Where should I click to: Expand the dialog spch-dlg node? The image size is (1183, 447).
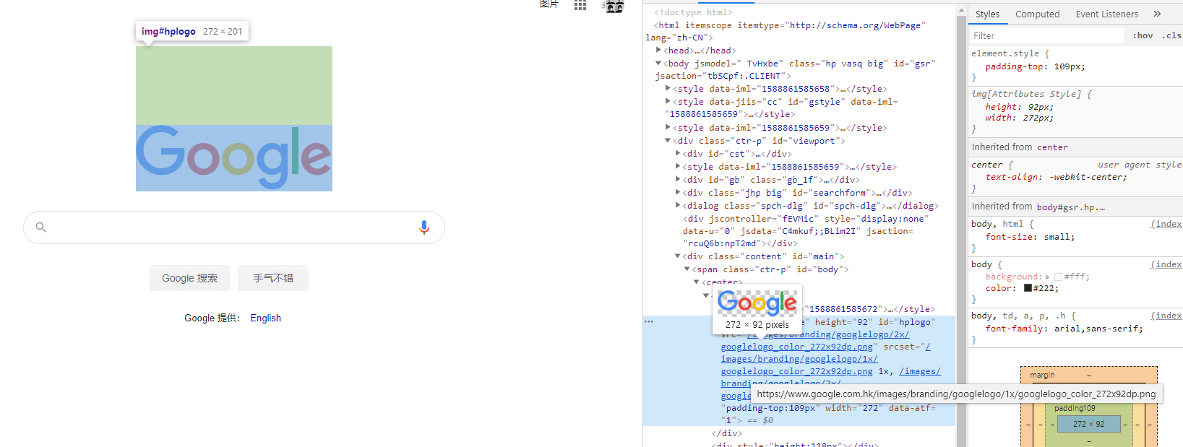[678, 205]
